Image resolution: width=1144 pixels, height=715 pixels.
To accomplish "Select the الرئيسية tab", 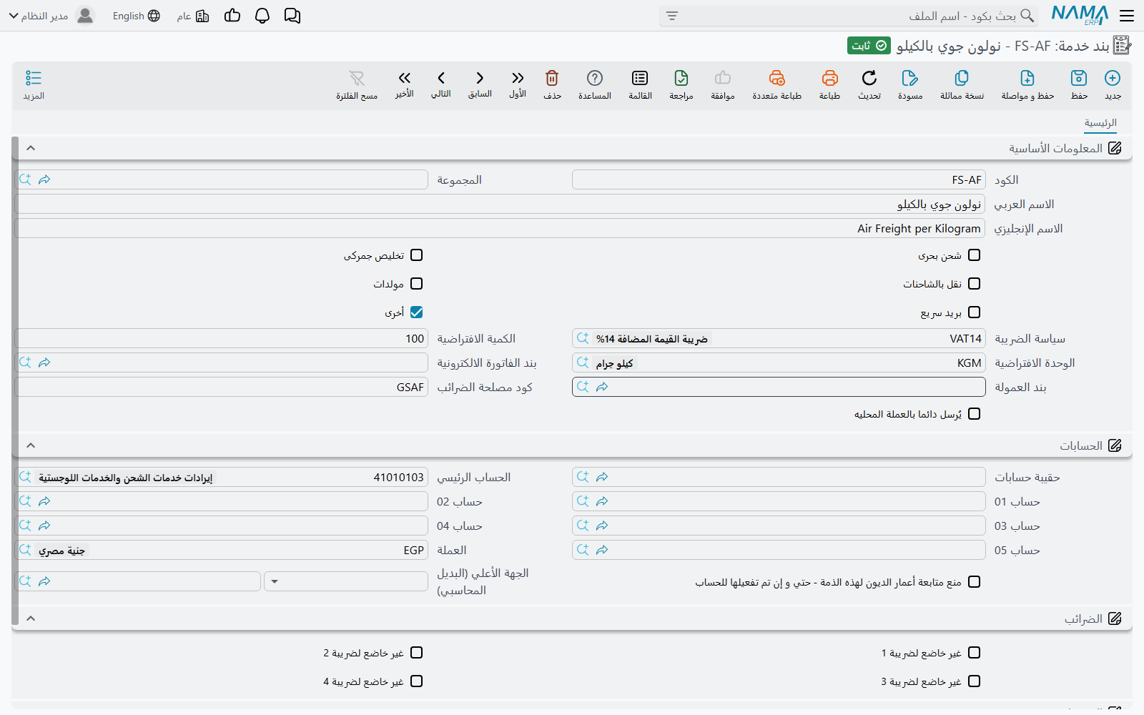I will 1100,123.
